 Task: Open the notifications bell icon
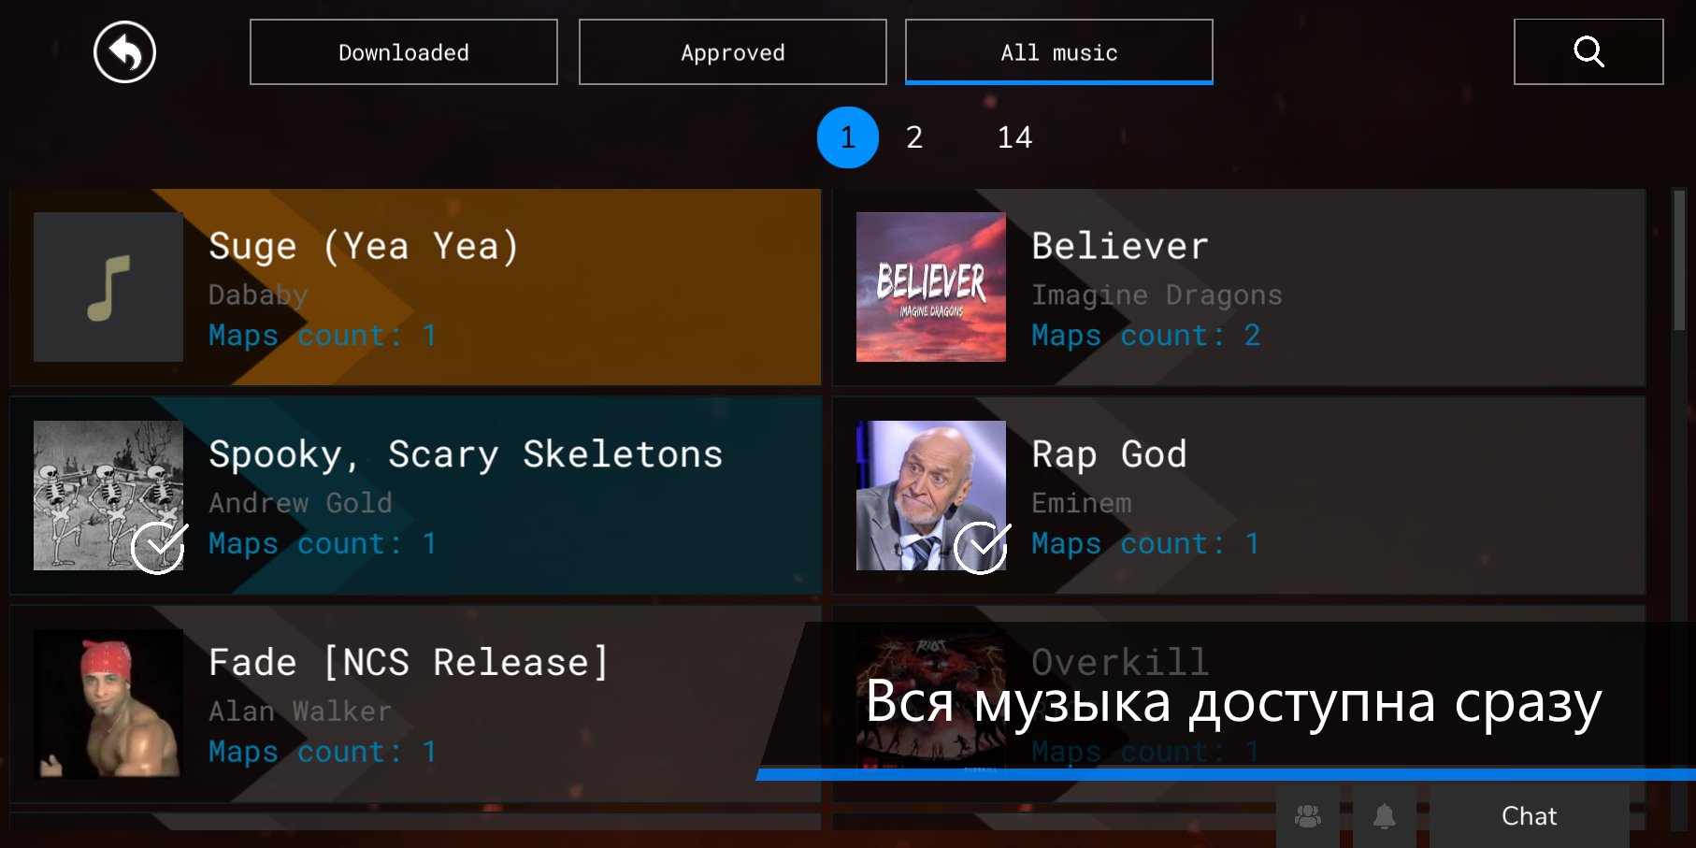coord(1384,816)
